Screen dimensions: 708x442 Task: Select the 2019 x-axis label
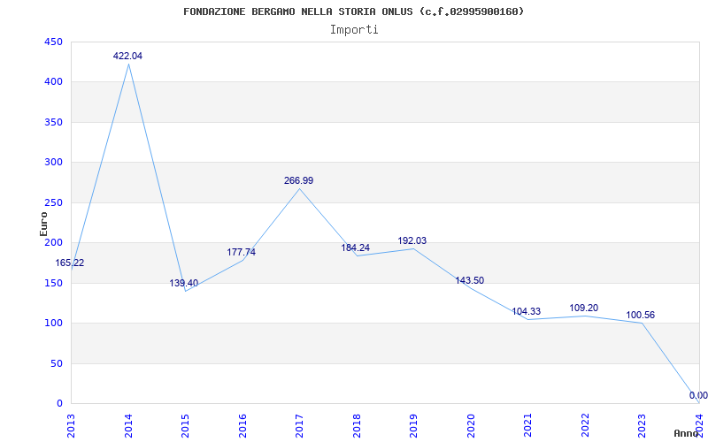(x=413, y=425)
